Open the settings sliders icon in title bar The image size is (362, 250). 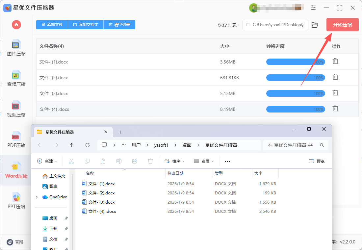click(313, 8)
